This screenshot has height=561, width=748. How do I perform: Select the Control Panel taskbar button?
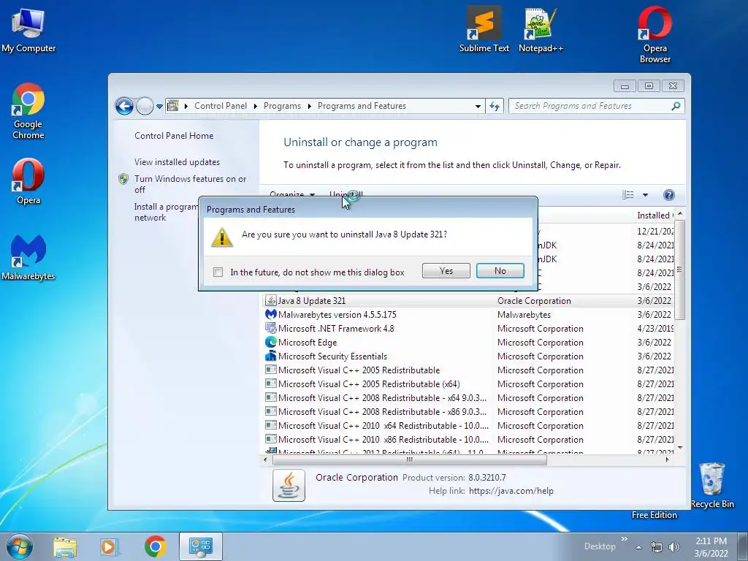coord(200,546)
